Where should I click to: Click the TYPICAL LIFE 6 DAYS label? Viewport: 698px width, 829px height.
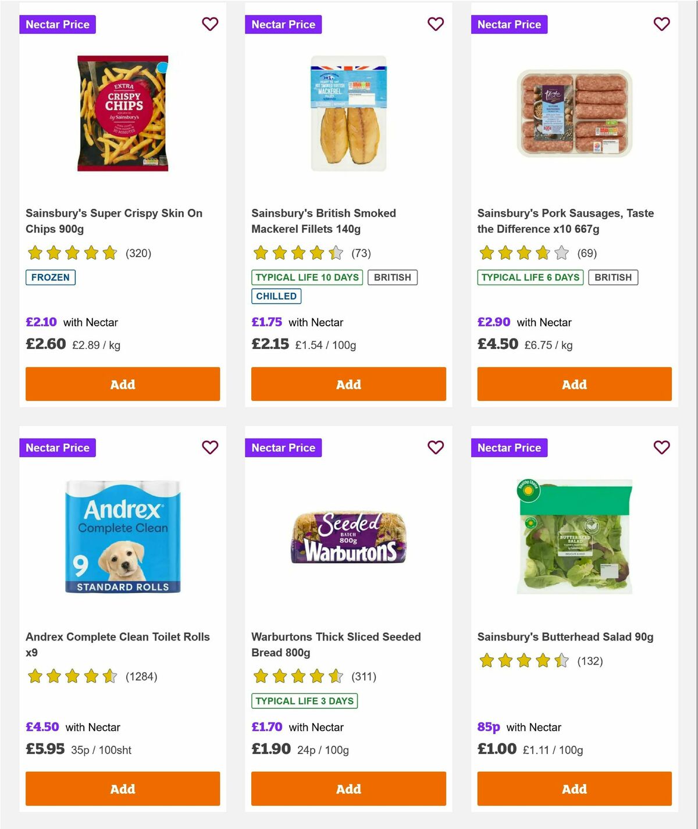pos(530,277)
